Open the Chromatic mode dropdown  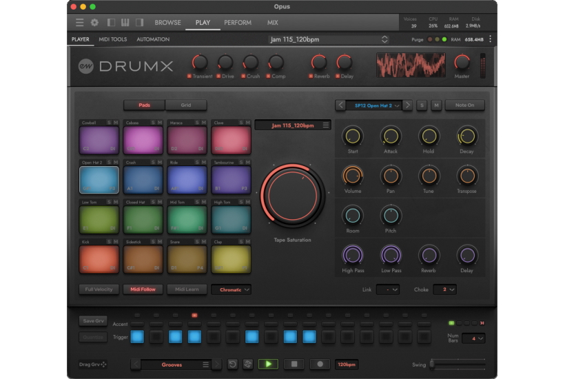[x=231, y=289]
